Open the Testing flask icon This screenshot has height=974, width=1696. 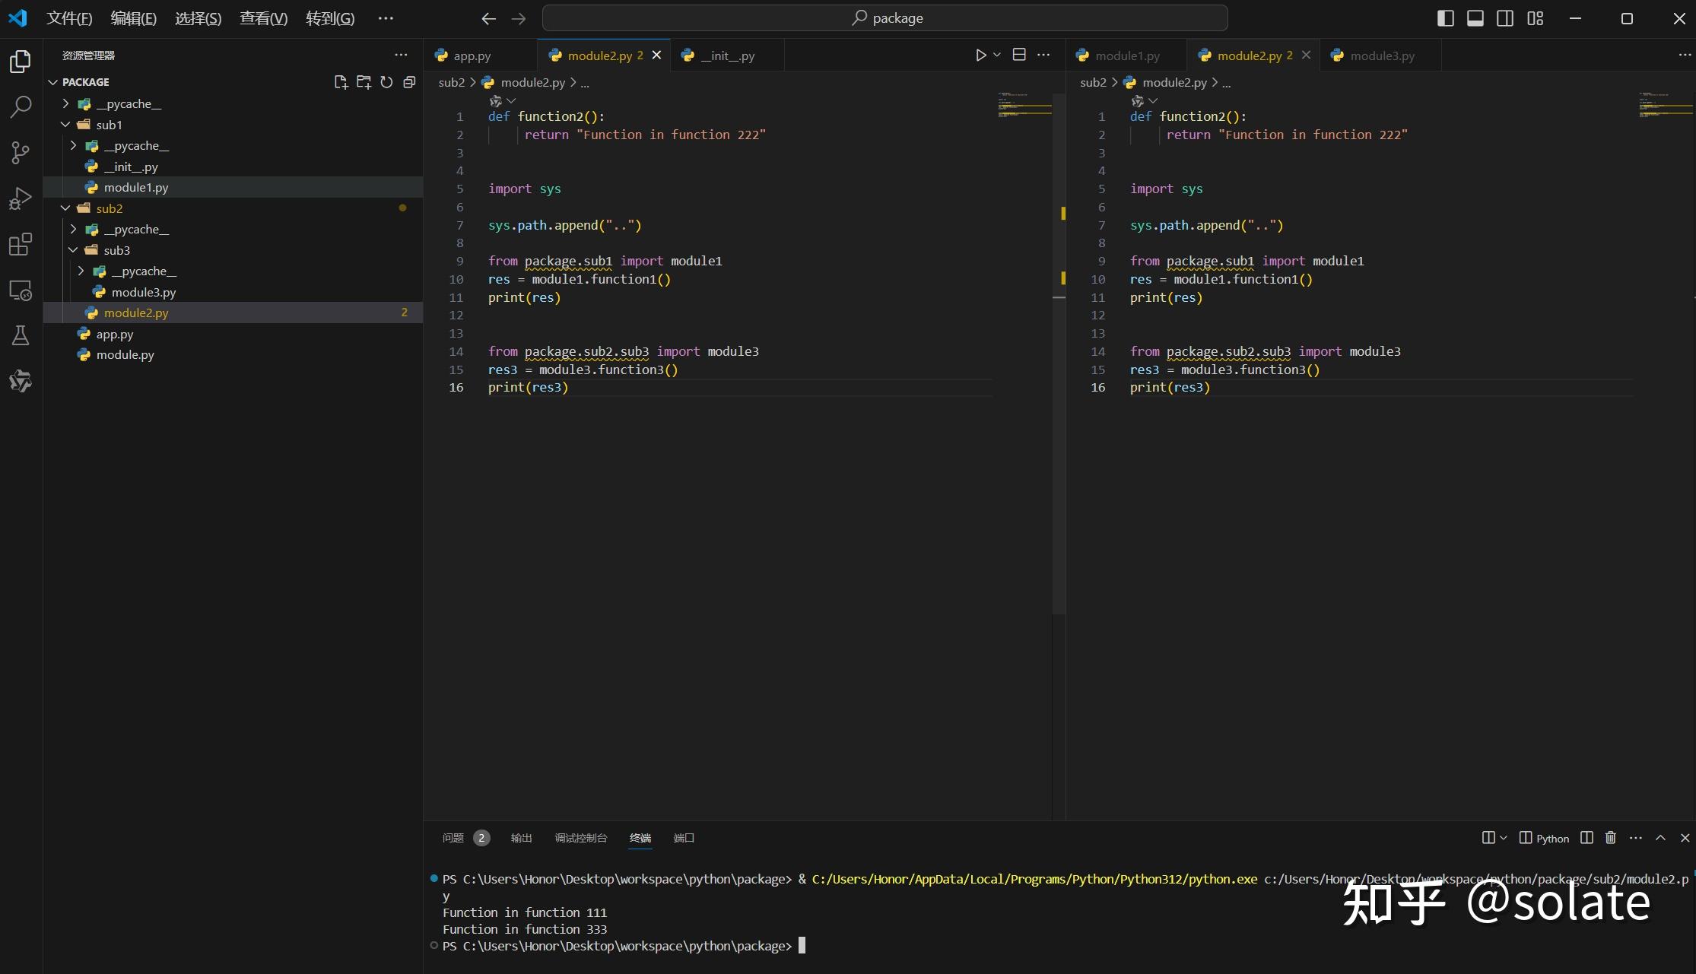point(21,335)
